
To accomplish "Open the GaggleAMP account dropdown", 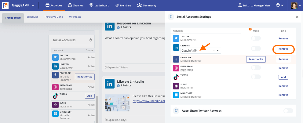I will (23, 5).
